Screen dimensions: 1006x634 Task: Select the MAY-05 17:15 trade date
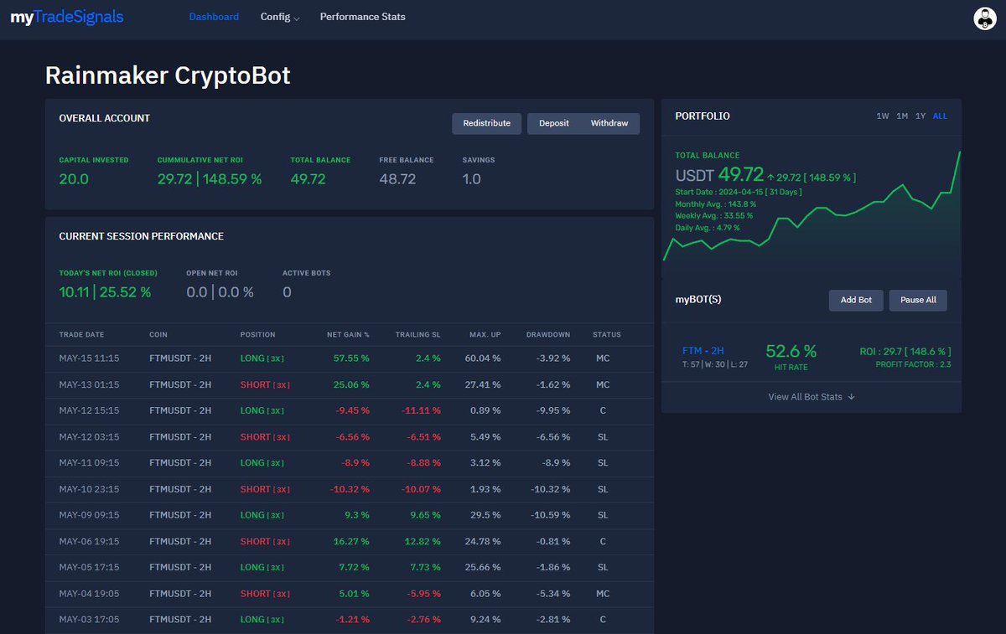89,568
